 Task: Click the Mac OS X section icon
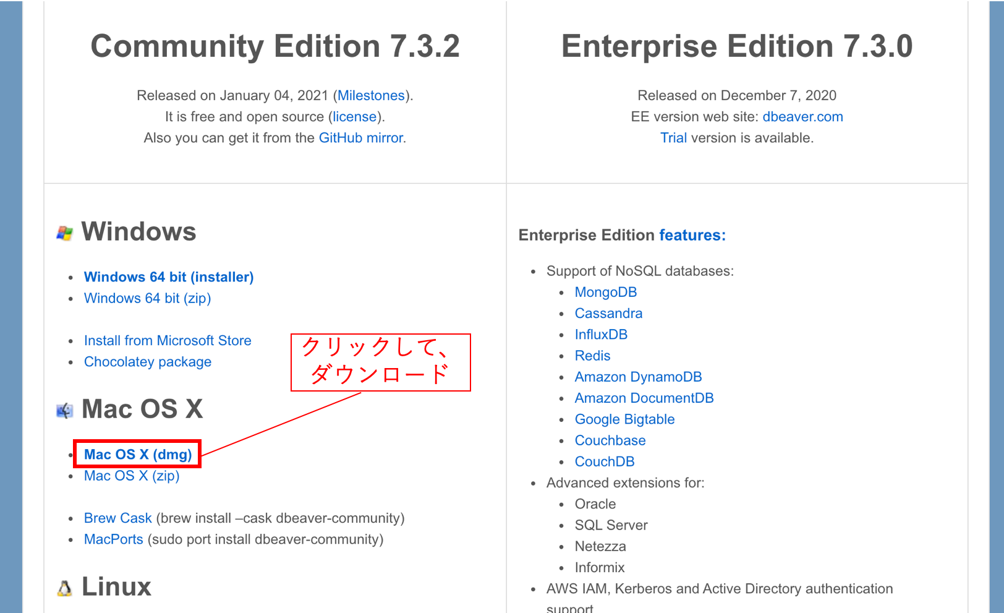[64, 409]
